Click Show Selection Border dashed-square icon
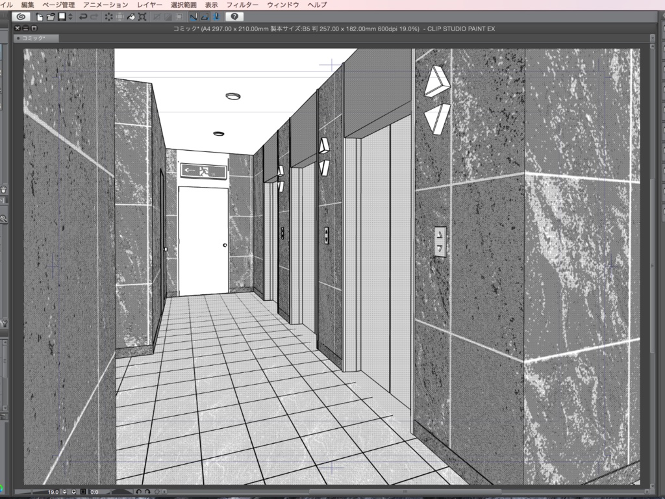Screen dimensions: 665x499 (179, 16)
